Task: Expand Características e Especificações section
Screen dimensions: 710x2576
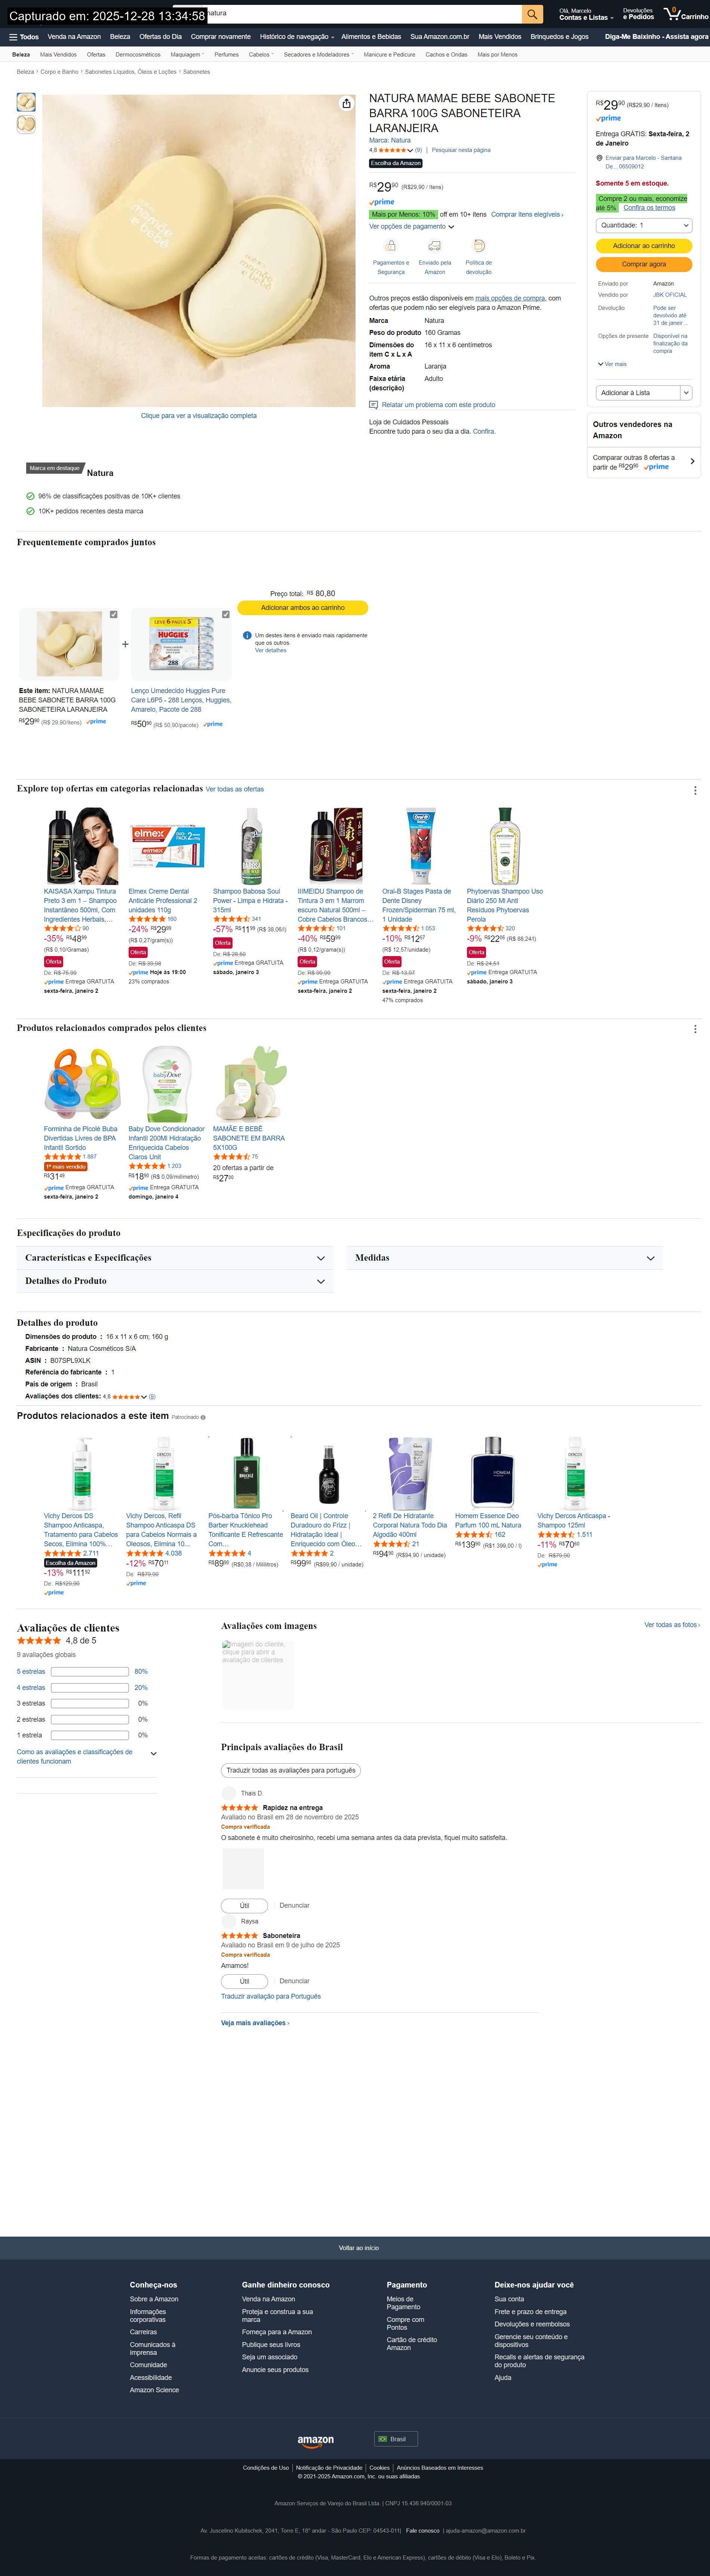Action: point(320,1258)
